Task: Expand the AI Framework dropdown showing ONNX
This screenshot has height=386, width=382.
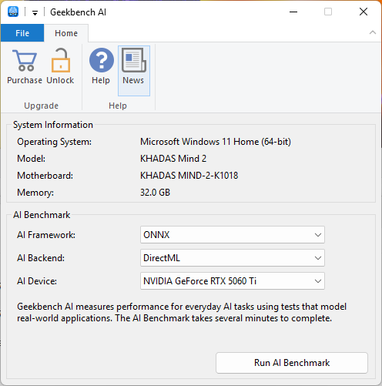Action: (x=233, y=234)
